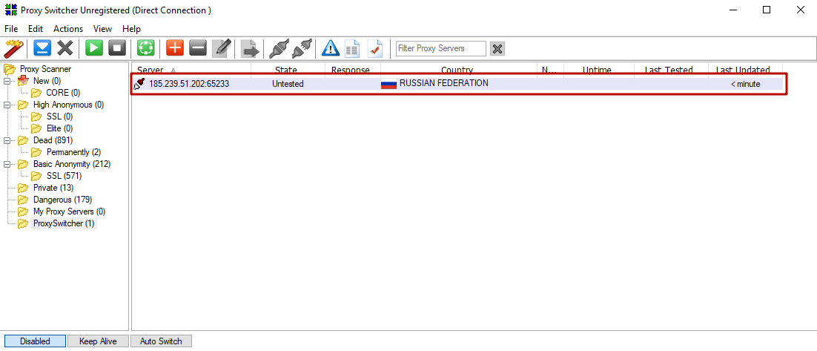
Task: Click the green Start test play button
Action: [93, 48]
